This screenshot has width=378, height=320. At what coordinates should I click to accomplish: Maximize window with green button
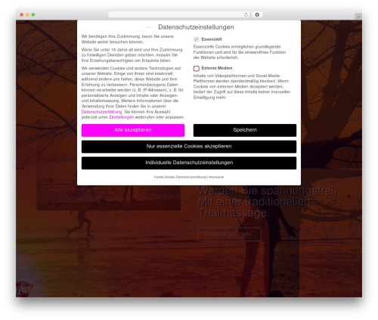33,14
